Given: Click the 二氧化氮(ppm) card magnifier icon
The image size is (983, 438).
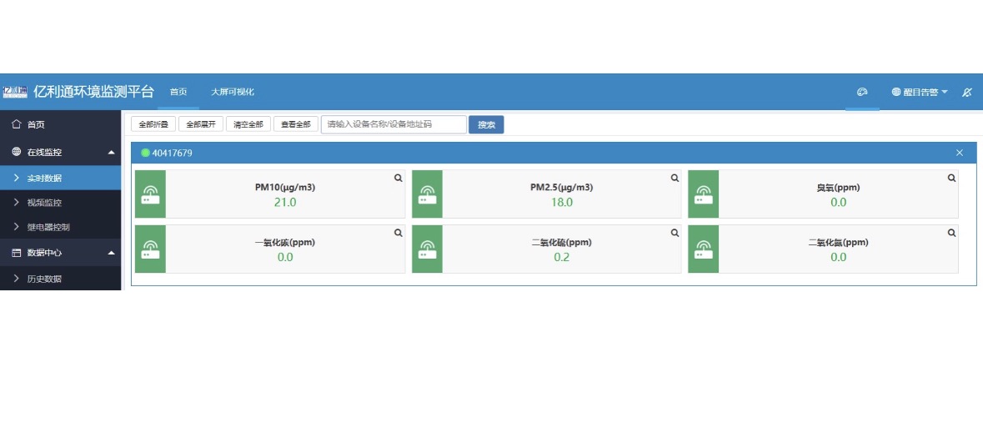Looking at the screenshot, I should (x=951, y=233).
